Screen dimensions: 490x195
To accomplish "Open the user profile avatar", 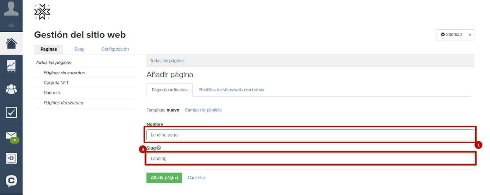I will pos(11,9).
